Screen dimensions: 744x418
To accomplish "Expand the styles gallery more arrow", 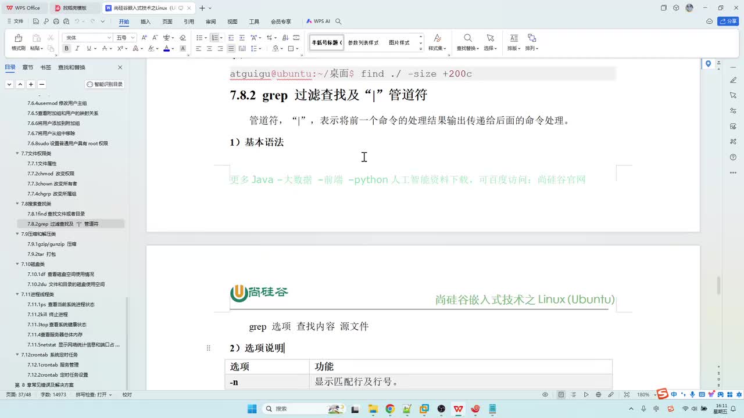I will (420, 49).
